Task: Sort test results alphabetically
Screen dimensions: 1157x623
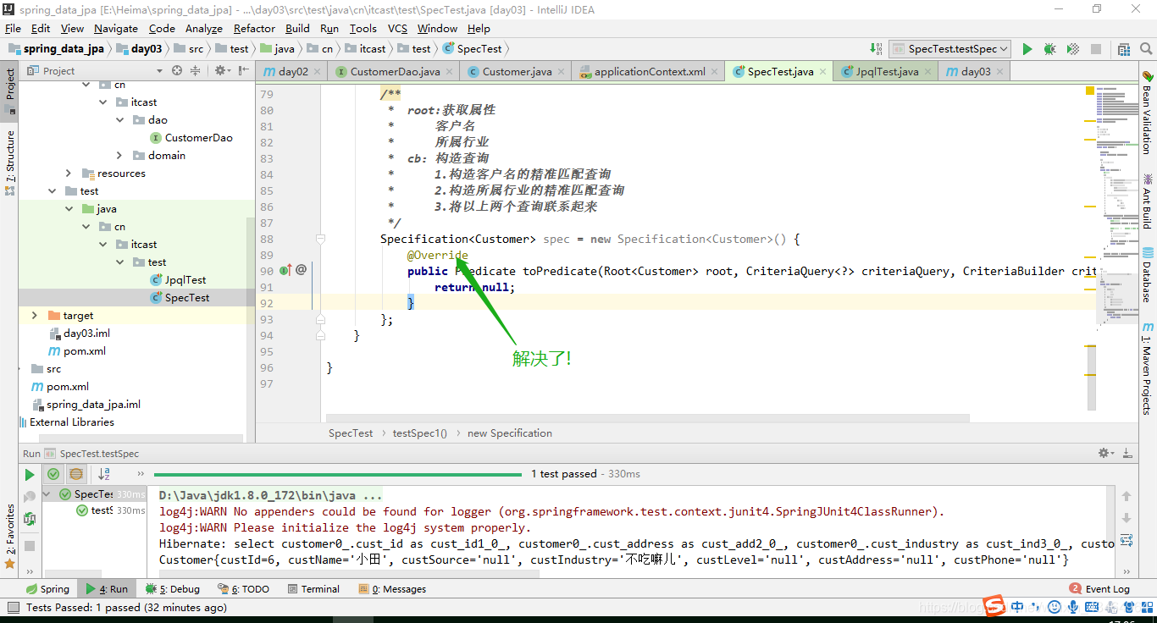Action: click(104, 475)
